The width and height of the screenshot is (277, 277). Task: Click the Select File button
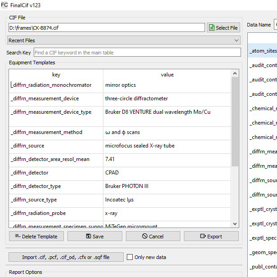(223, 28)
